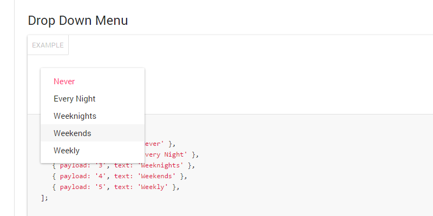
Task: Click the Drop Down Menu heading
Action: 78,21
